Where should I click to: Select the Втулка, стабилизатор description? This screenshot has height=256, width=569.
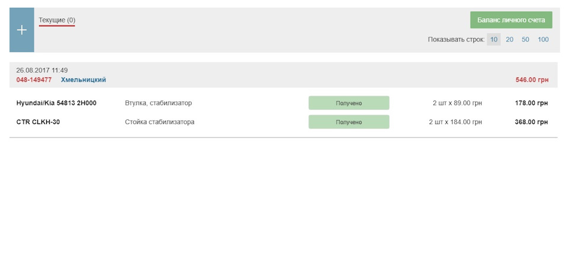tap(158, 103)
